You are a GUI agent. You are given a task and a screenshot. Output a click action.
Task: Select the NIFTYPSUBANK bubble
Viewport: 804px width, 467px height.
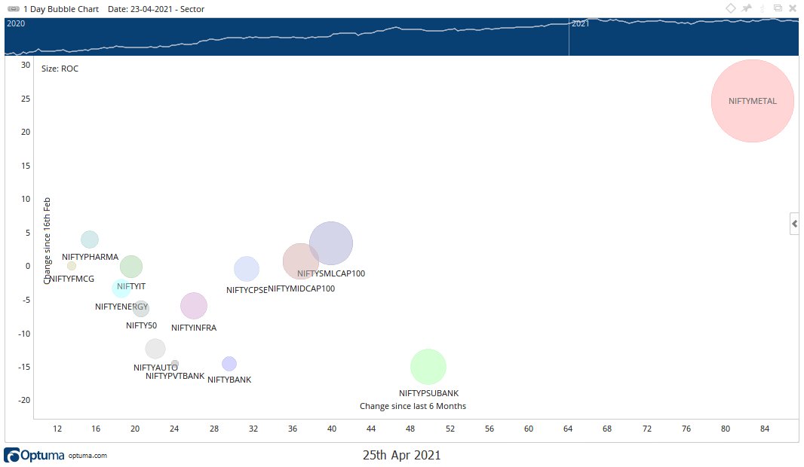[x=428, y=367]
